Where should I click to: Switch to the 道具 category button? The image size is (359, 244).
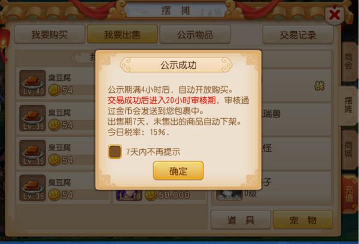click(241, 220)
